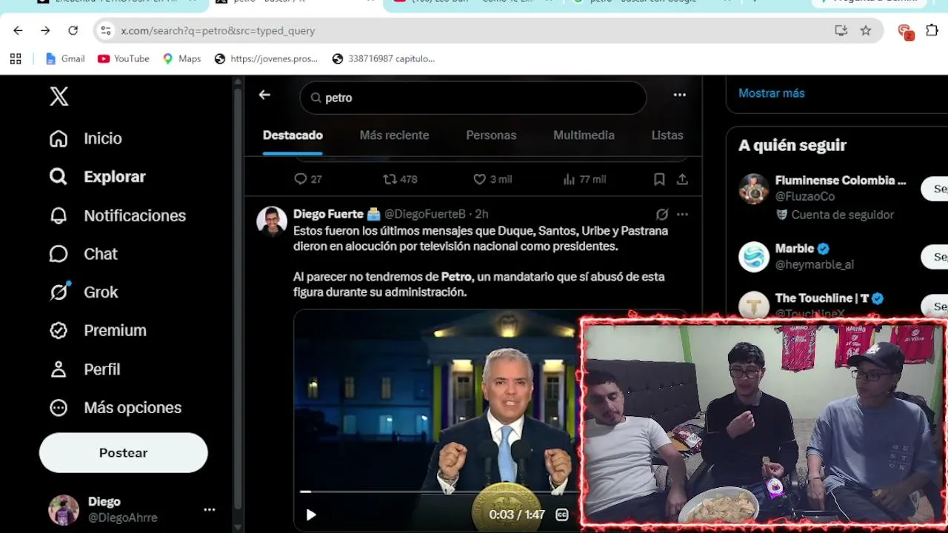Click the Diego Fuerte display name
Viewport: 948px width, 533px height.
pos(328,214)
